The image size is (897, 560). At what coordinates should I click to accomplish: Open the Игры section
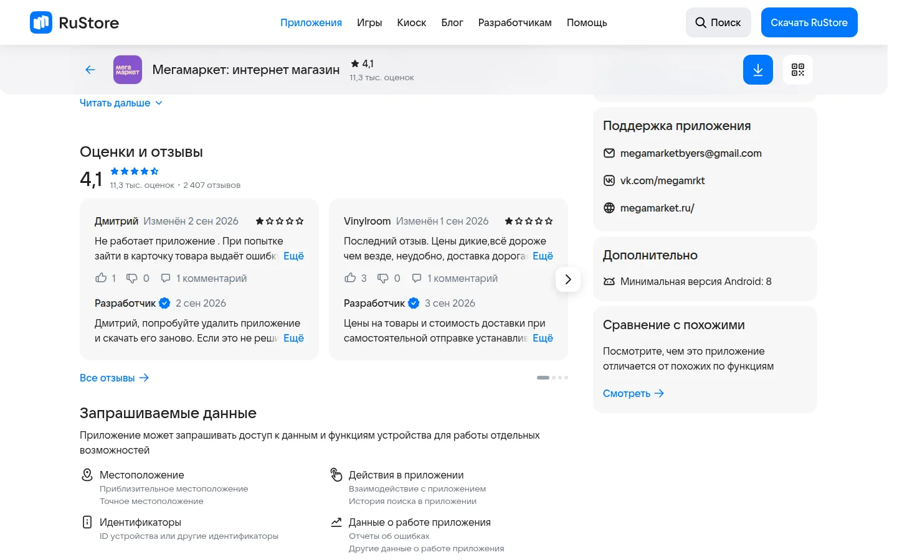369,22
